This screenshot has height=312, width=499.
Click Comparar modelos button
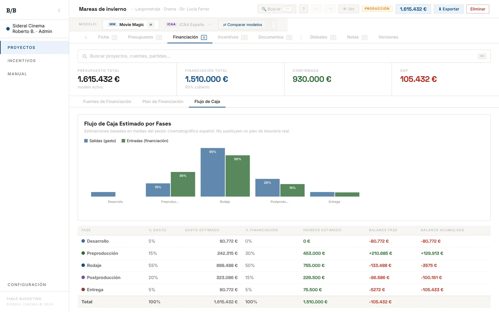pos(247,24)
